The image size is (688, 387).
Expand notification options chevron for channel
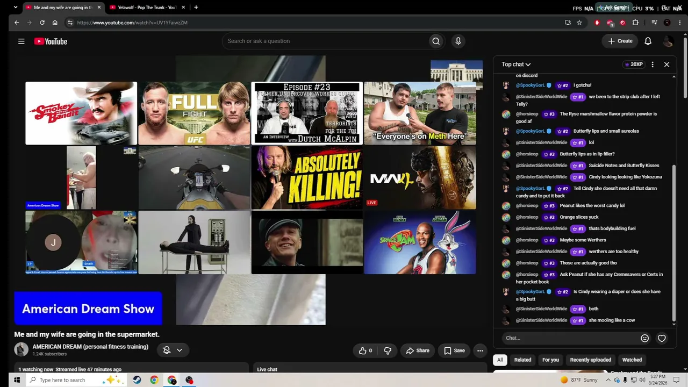180,350
